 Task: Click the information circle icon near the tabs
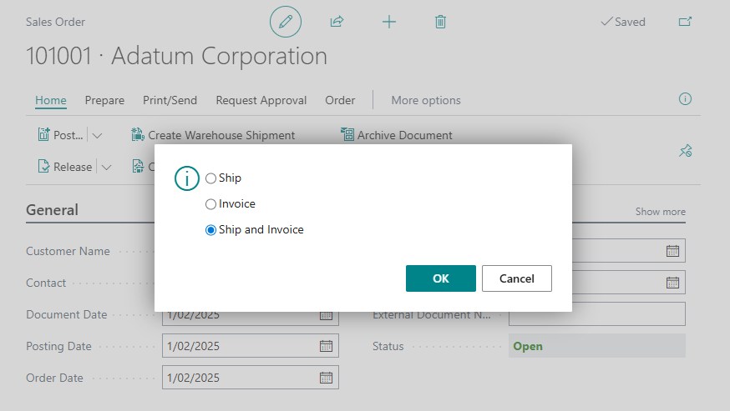tap(685, 98)
